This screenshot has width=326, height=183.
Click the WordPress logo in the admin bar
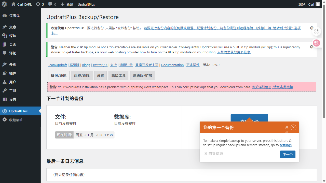(x=4, y=4)
